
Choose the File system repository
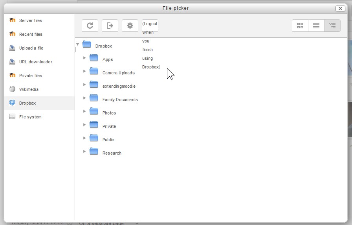tap(30, 117)
